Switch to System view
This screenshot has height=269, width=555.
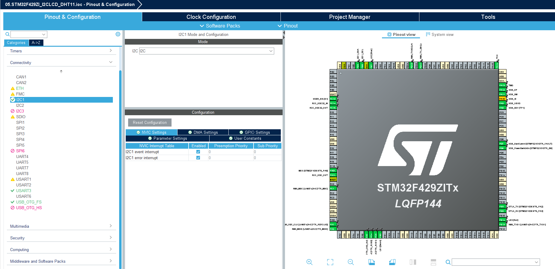440,34
